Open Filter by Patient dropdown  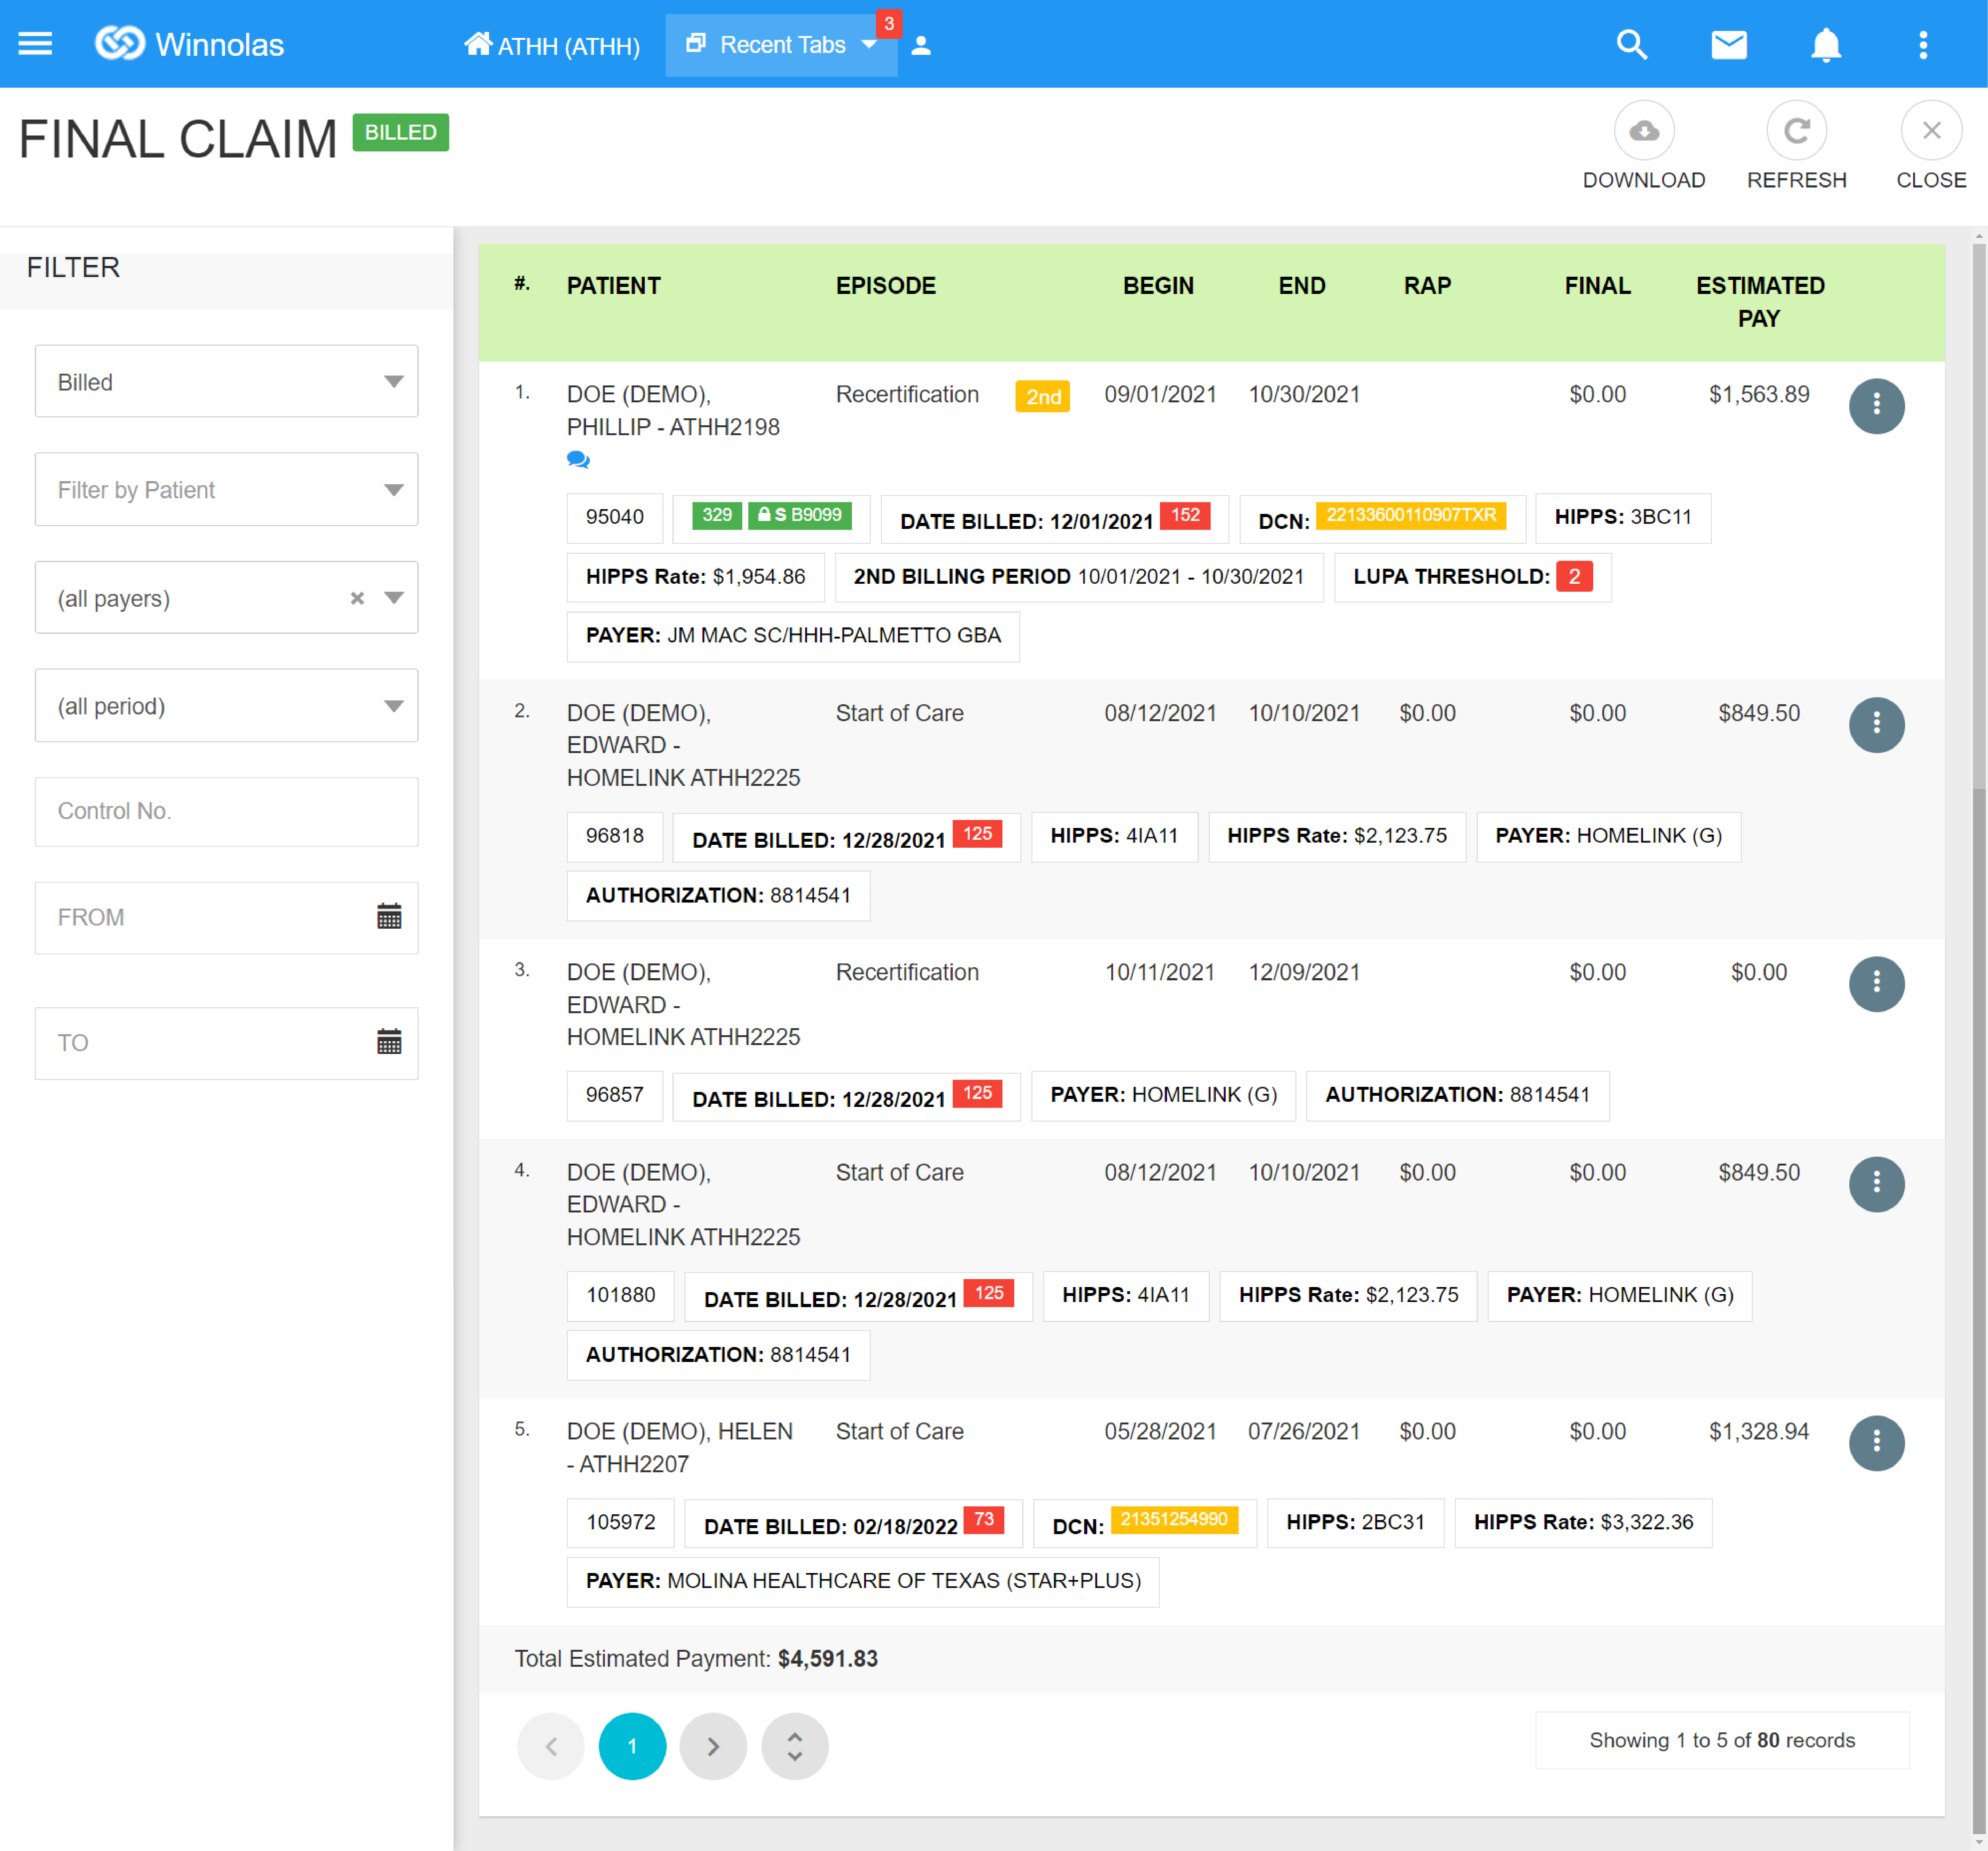[x=226, y=489]
